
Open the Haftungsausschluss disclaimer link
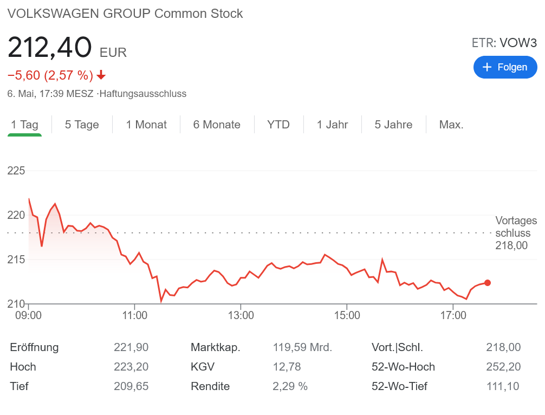click(143, 94)
